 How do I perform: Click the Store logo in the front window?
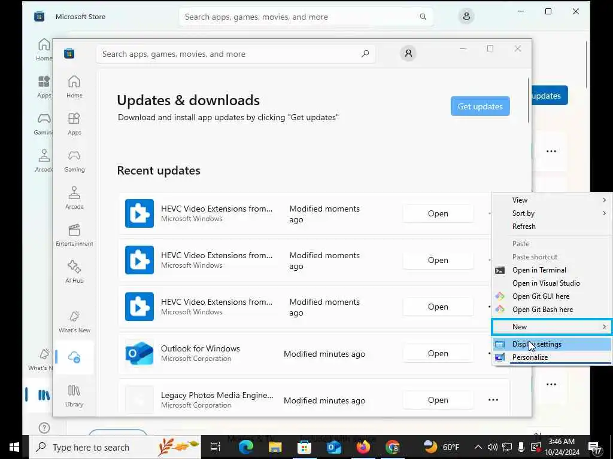click(69, 53)
